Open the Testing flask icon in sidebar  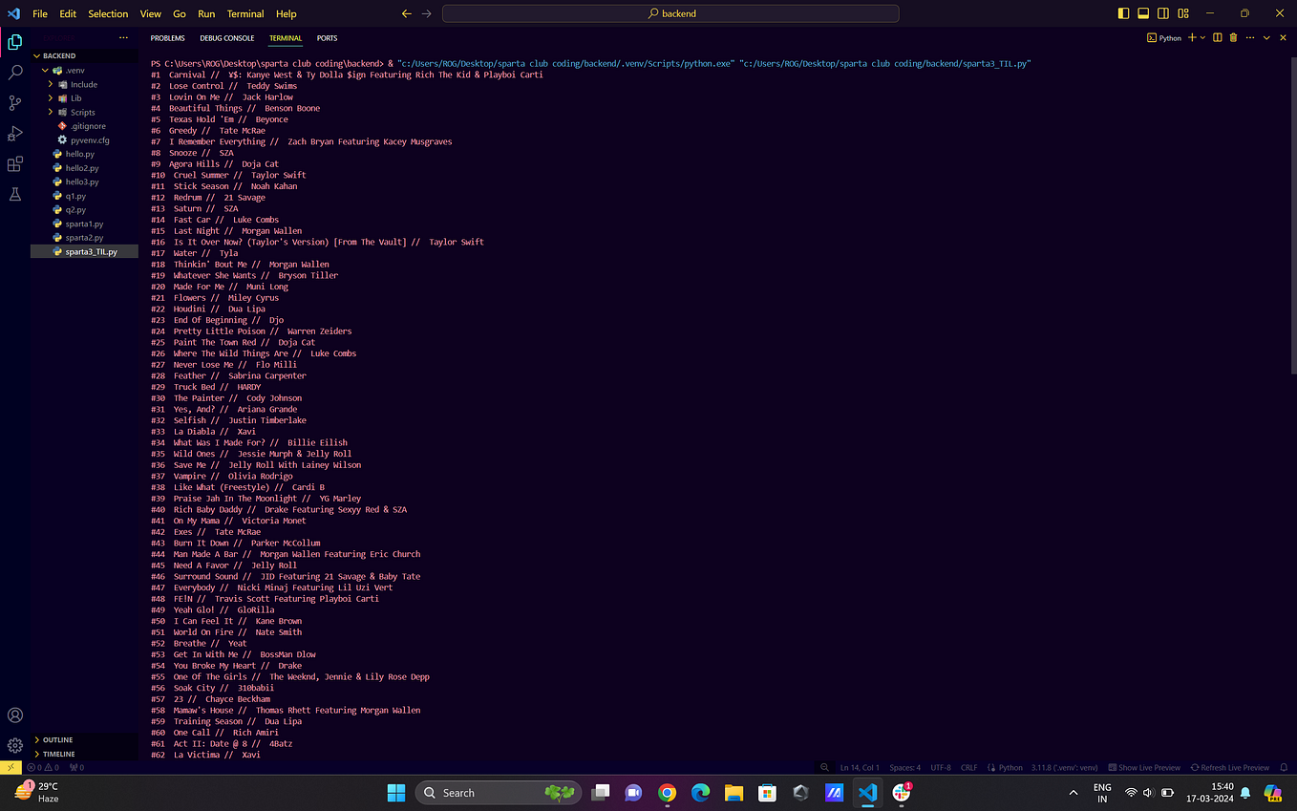[x=13, y=194]
